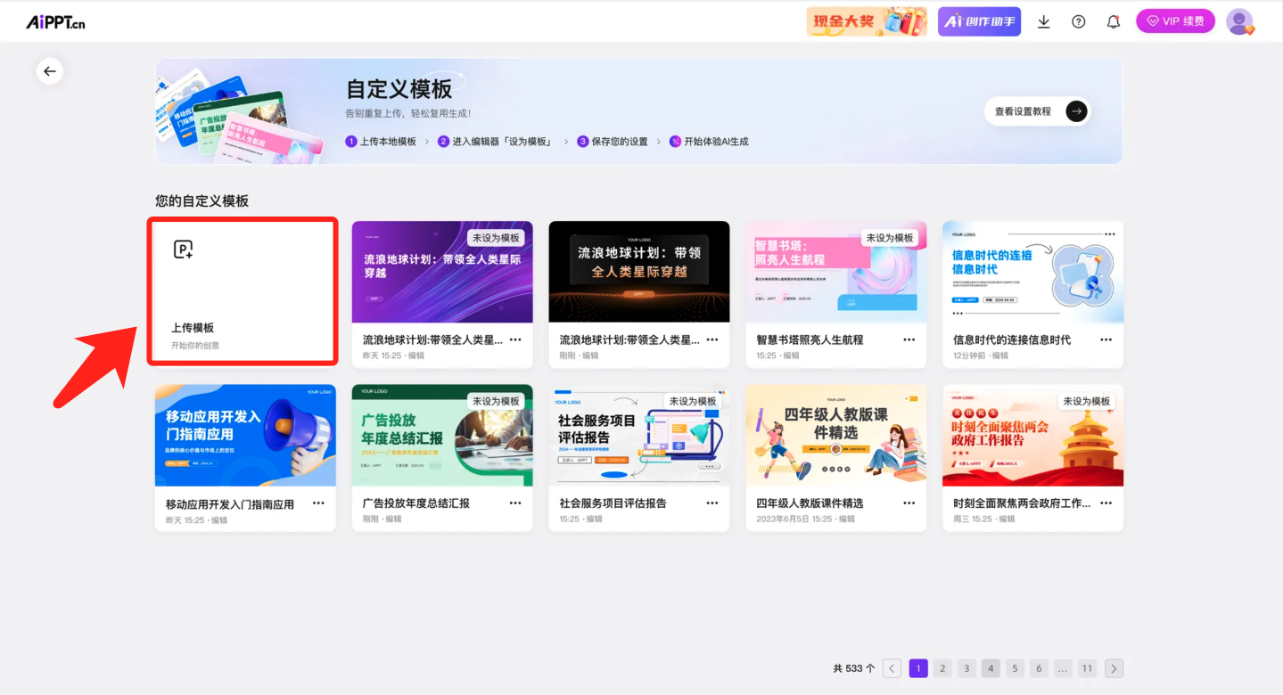Screen dimensions: 1283x695
Task: Go to the previous page with left chevron
Action: tap(892, 668)
